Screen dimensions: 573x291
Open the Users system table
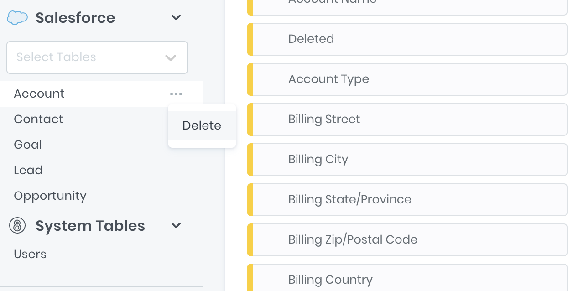(x=30, y=254)
